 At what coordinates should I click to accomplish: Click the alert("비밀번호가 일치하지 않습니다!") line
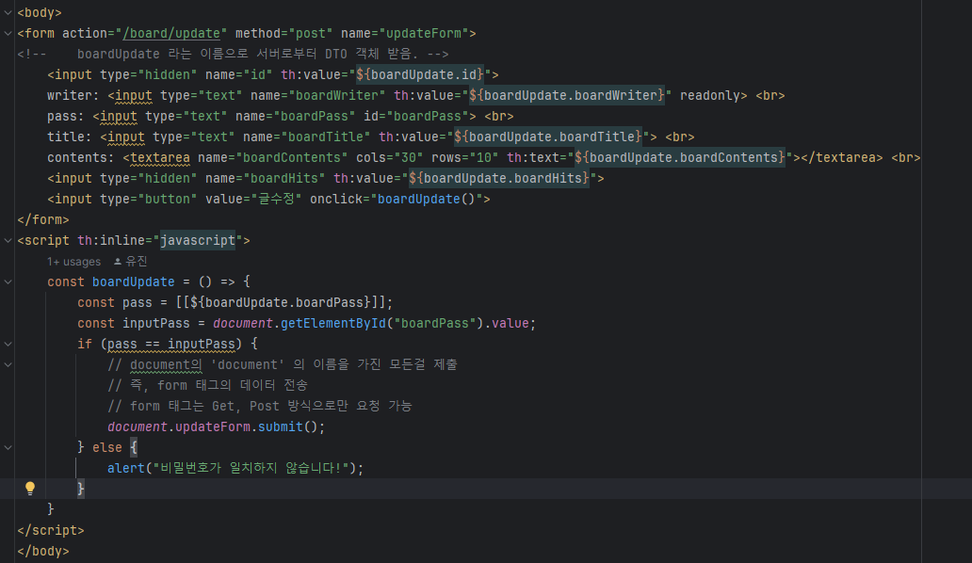235,468
